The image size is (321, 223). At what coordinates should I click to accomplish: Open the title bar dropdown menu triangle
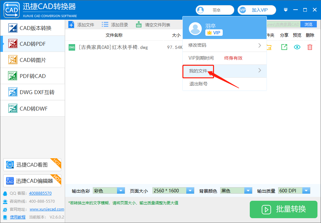pos(286,10)
